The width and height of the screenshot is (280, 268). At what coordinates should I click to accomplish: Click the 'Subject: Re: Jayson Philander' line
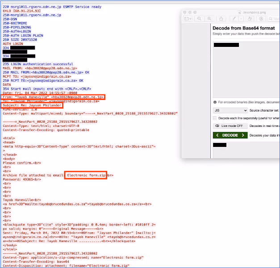click(32, 105)
